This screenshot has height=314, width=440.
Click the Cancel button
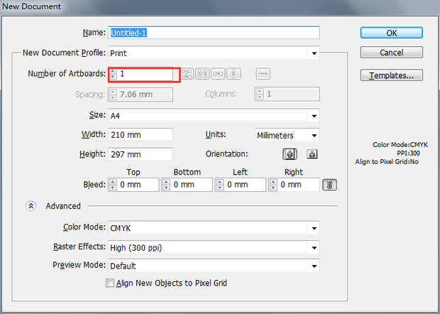tap(391, 53)
